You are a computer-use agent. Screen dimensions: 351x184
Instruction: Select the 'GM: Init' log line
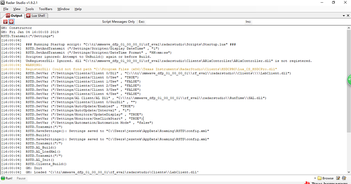21,168
